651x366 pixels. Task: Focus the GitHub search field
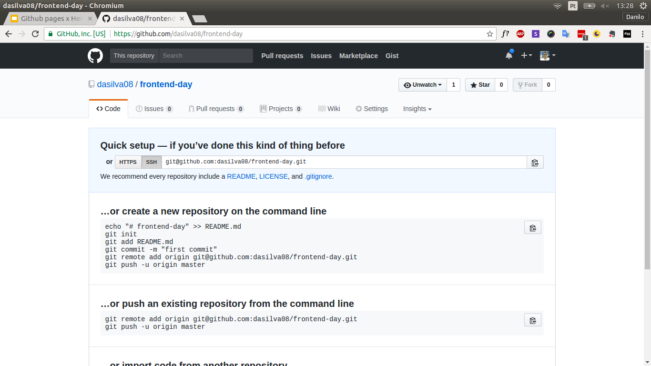click(206, 56)
